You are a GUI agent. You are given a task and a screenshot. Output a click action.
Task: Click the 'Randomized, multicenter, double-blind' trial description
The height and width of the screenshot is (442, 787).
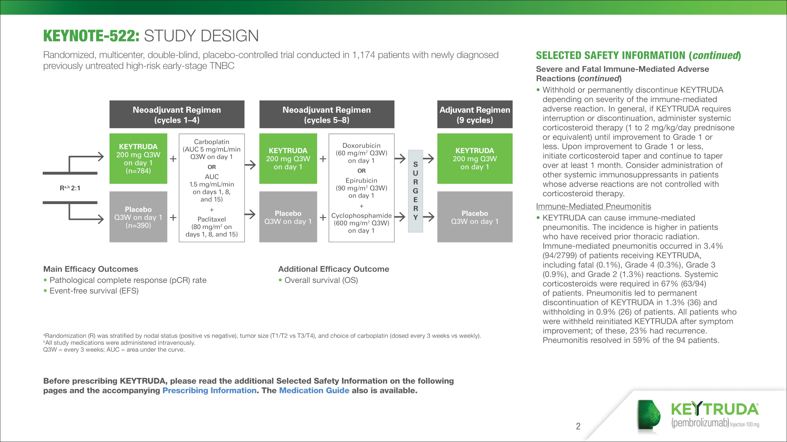[x=271, y=60]
